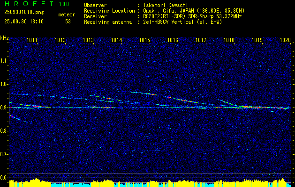The width and height of the screenshot is (295, 187).
Task: Click the 'Receiving antenna' field label
Action: 108,22
